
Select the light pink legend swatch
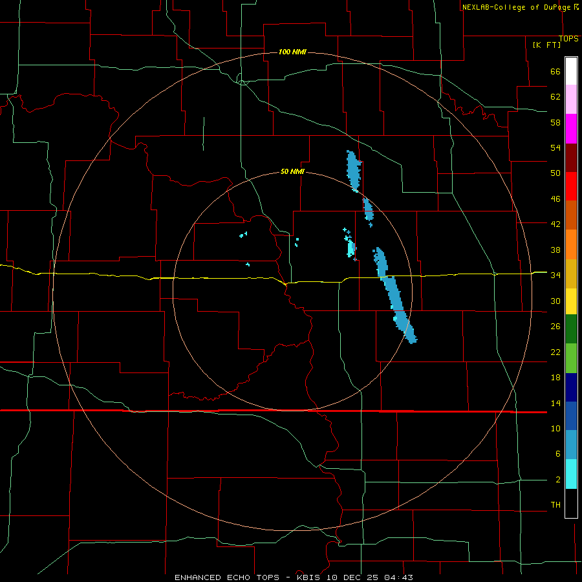pyautogui.click(x=571, y=99)
